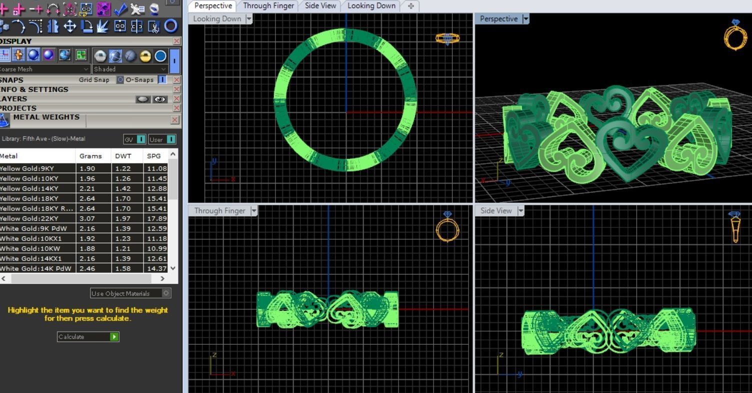Select the explode burst icon

(103, 26)
